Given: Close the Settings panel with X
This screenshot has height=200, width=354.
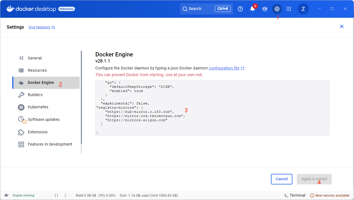Looking at the screenshot, I should tap(342, 26).
